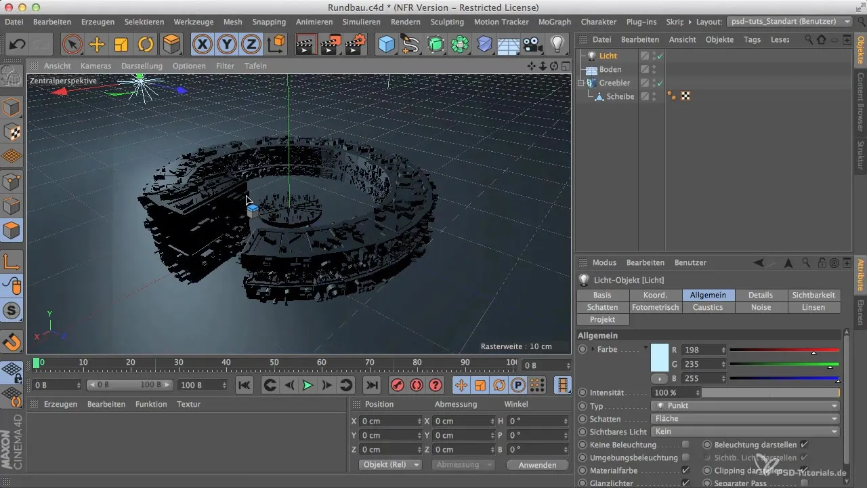Enable the Umgebungsbeleuchtung checkbox
Viewport: 867px width, 488px height.
click(x=685, y=457)
